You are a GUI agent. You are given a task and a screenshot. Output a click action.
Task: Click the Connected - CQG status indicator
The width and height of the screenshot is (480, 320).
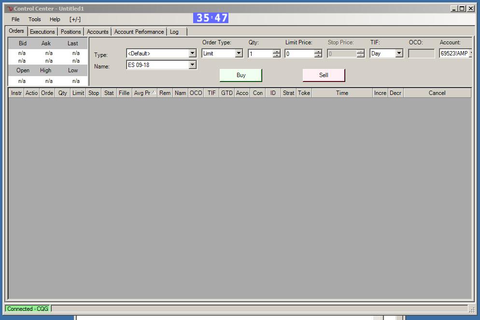[x=28, y=309]
